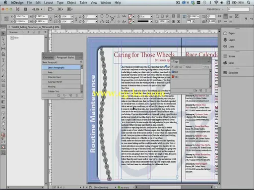Select the Zoom tool
254x190 pixels.
coord(3,129)
